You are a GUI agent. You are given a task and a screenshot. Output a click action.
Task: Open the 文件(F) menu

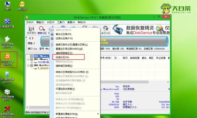coord(30,22)
